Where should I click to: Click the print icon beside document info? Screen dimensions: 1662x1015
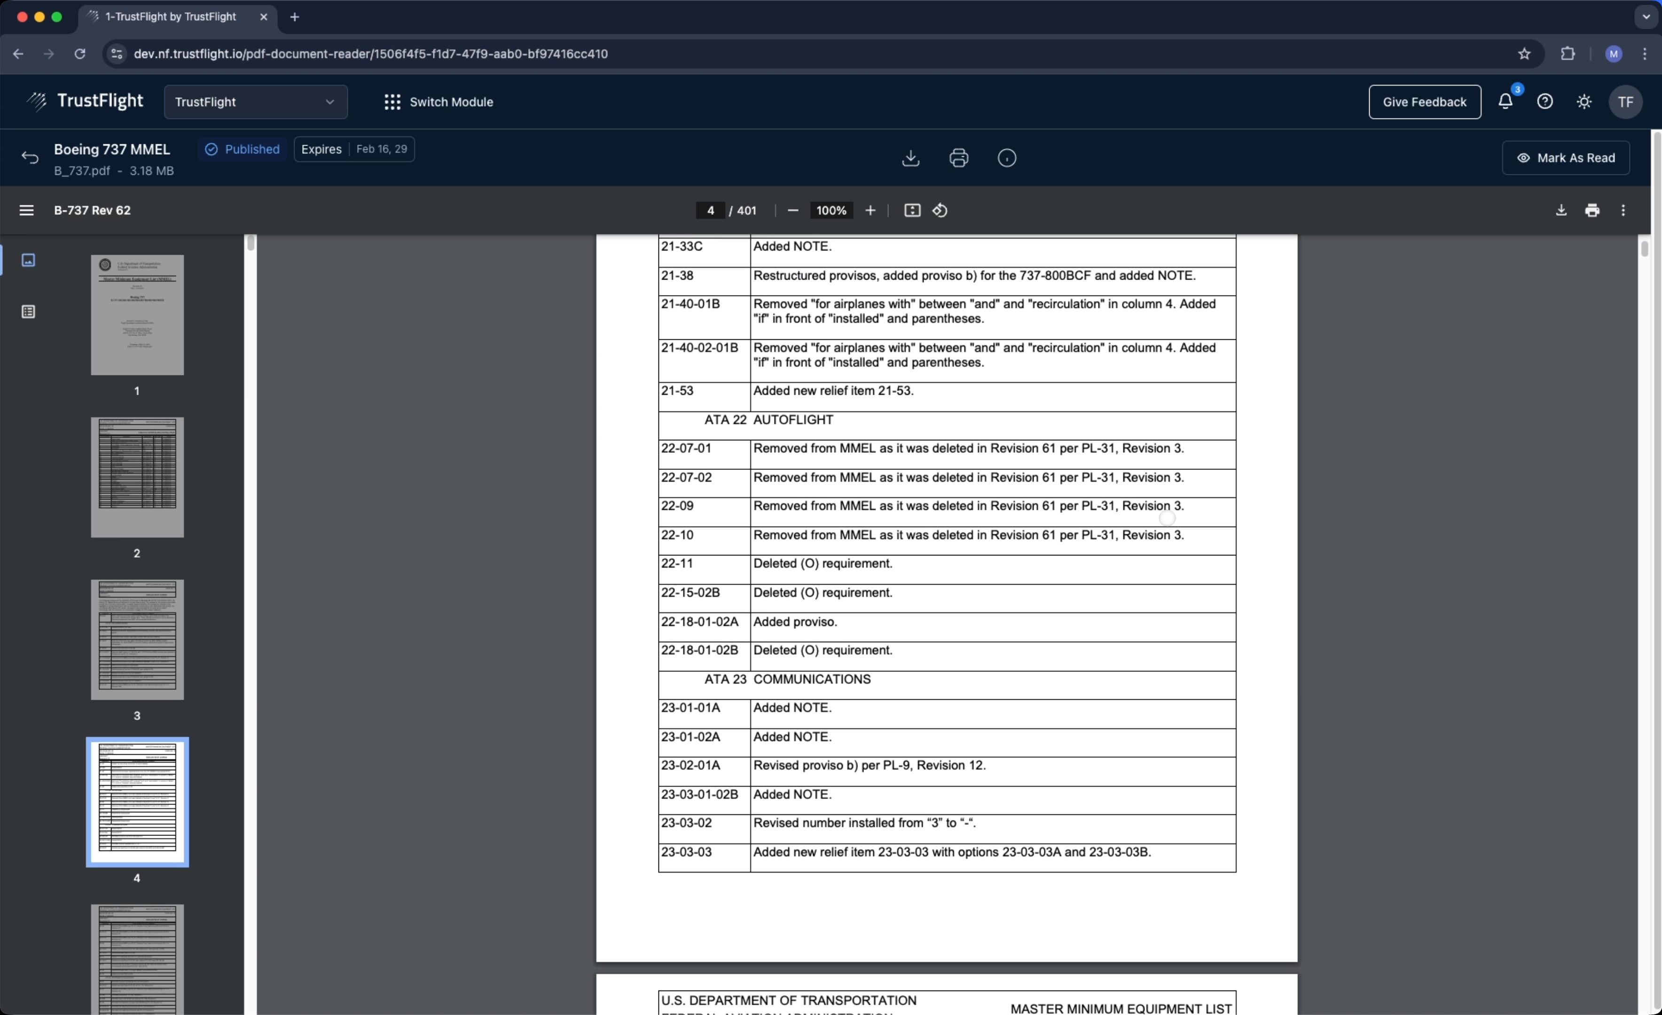pos(958,158)
